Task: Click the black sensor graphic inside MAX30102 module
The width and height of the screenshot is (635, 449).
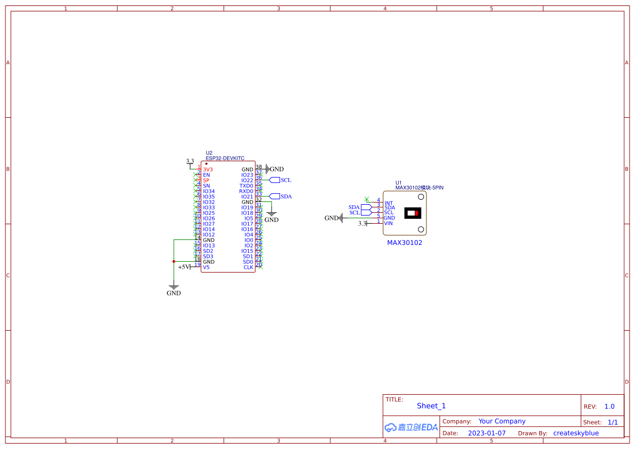Action: (413, 213)
